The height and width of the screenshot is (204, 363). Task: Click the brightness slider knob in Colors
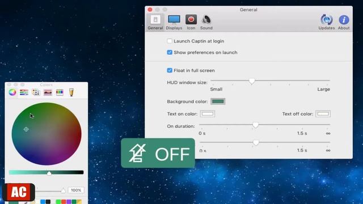pyautogui.click(x=49, y=173)
